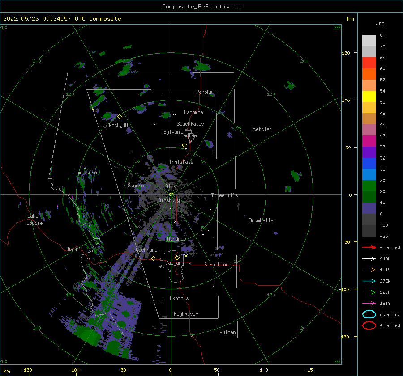This screenshot has width=403, height=376.
Task: Click the green echo cell north of Ponoka
Action: click(x=202, y=66)
